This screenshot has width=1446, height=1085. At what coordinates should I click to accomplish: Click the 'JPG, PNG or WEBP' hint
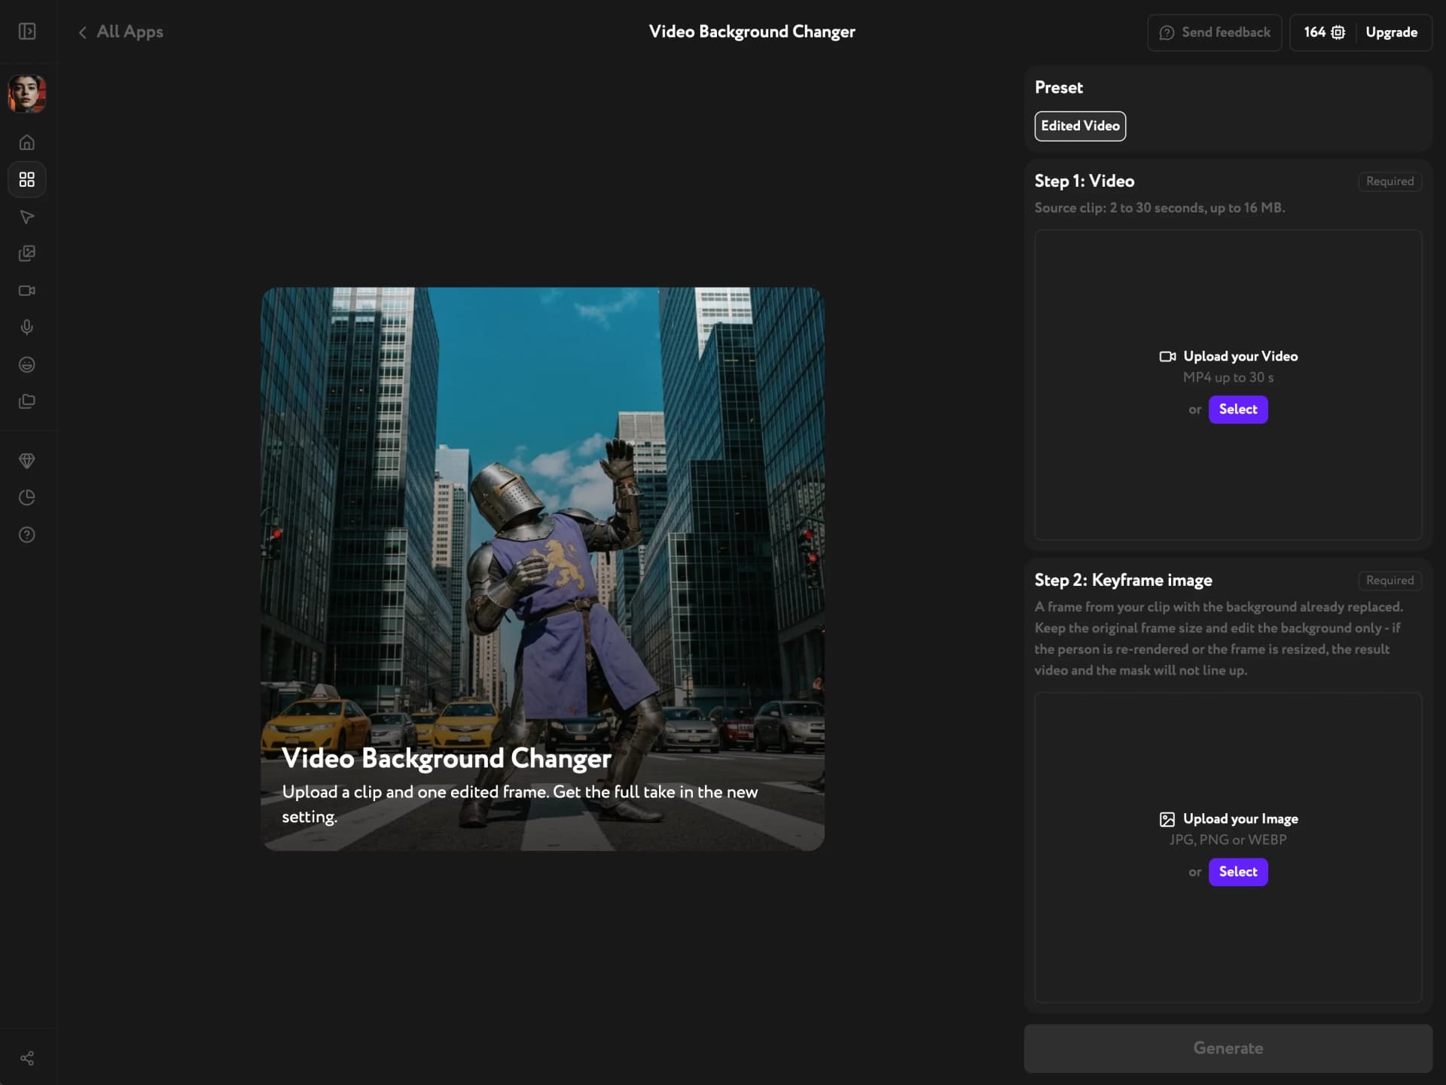[x=1228, y=840]
